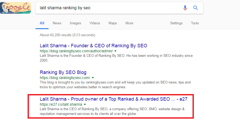Expand arrow beside blog.rankingbyseo.com/author/admin URL
The height and width of the screenshot is (121, 240).
pos(115,51)
